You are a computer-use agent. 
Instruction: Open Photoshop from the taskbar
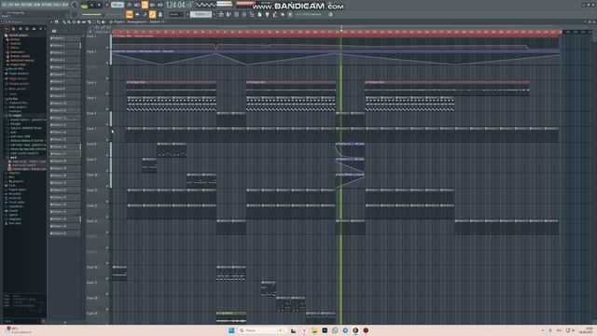coord(325,330)
